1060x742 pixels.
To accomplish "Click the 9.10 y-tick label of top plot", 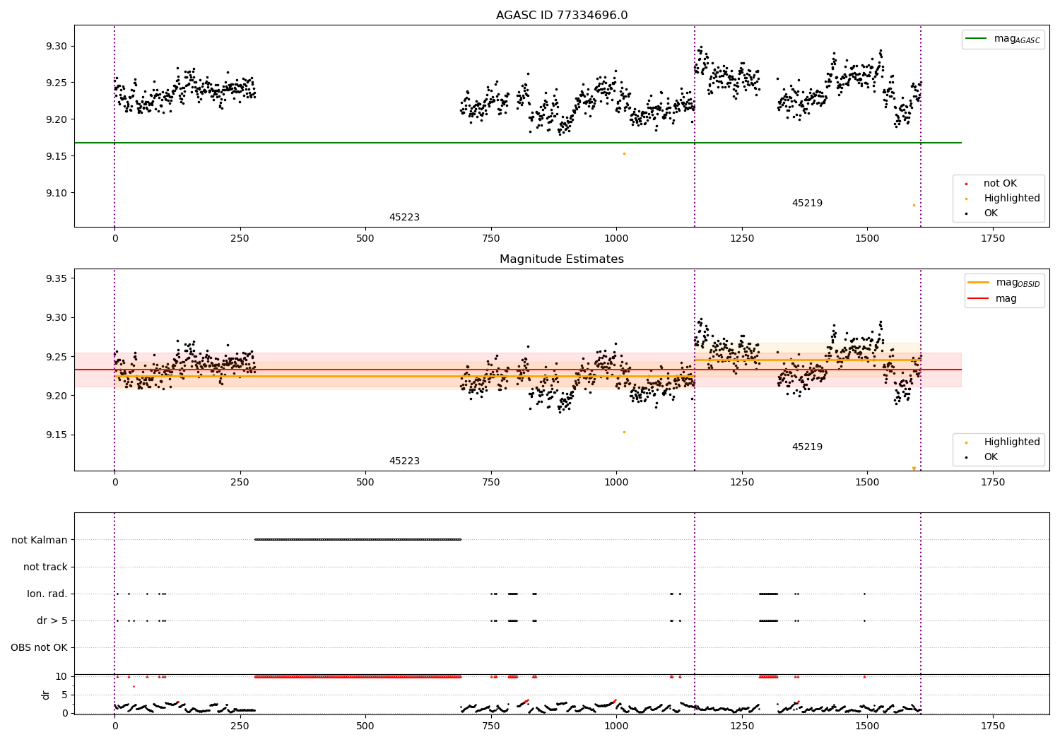I will 57,193.
